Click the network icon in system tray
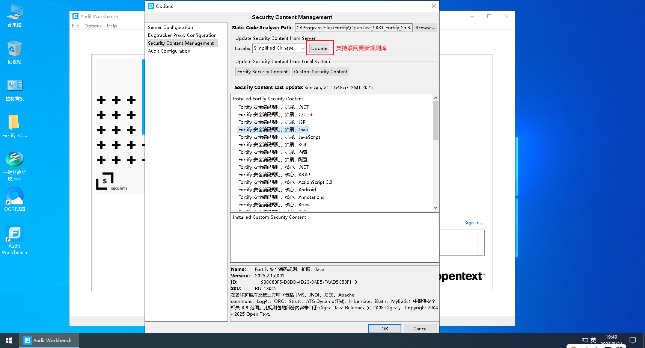Viewport: 645px width, 348px height. (x=585, y=340)
